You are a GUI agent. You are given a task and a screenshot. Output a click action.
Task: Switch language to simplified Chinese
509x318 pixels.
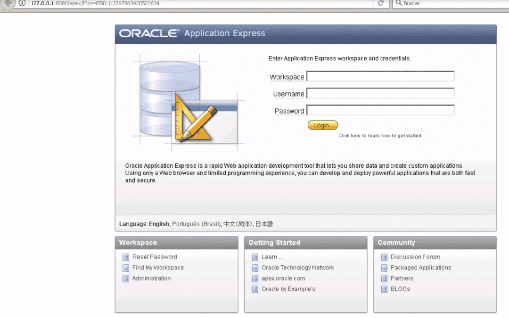click(x=238, y=224)
